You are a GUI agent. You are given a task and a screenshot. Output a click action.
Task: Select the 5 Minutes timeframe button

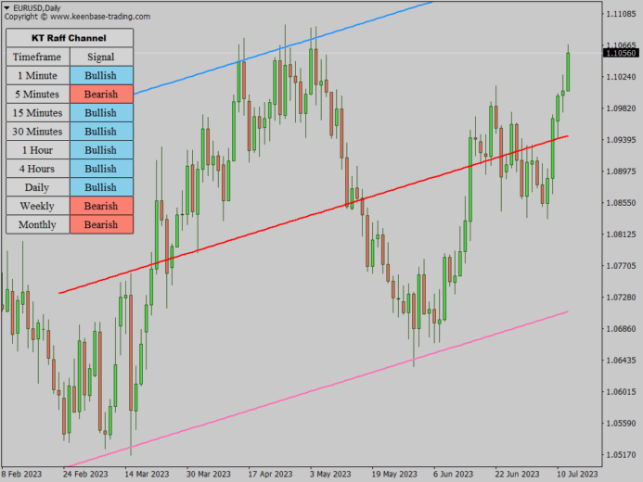click(38, 95)
